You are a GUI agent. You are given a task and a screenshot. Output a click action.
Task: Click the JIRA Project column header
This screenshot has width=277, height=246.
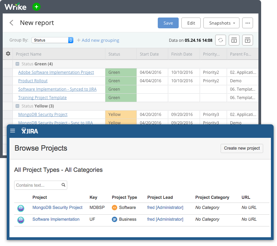tap(40, 197)
